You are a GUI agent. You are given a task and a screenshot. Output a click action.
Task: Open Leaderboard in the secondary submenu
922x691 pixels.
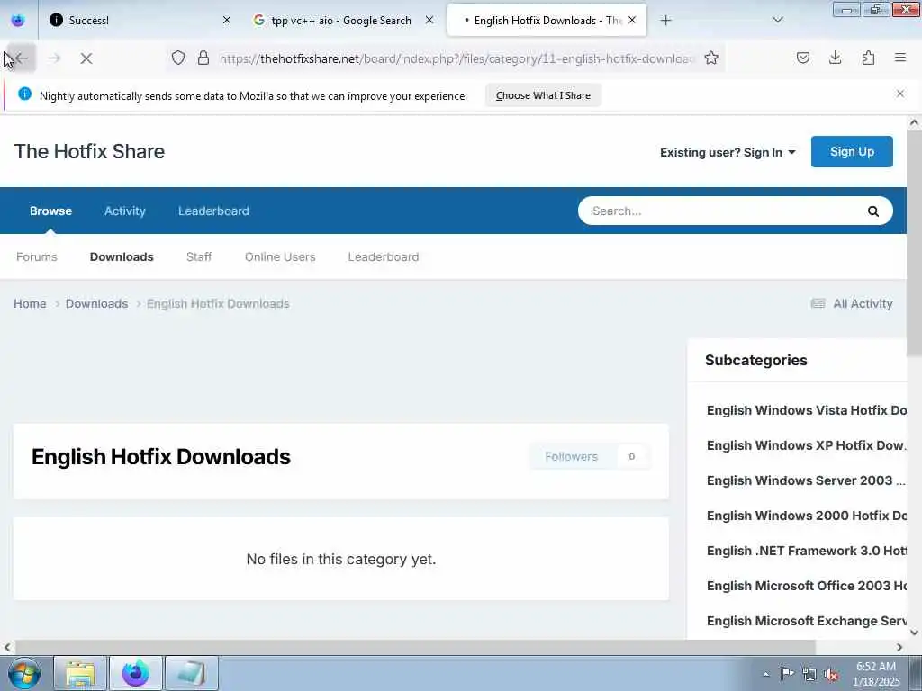point(384,256)
